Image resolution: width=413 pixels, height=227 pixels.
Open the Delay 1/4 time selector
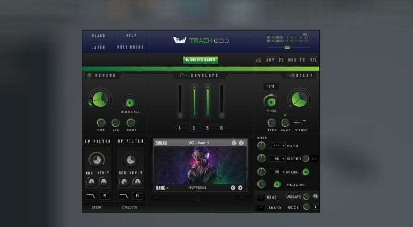tap(271, 87)
